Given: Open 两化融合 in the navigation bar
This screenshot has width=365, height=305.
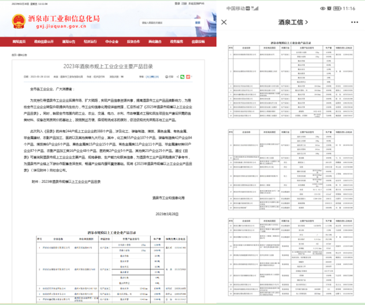Looking at the screenshot, I should 155,42.
